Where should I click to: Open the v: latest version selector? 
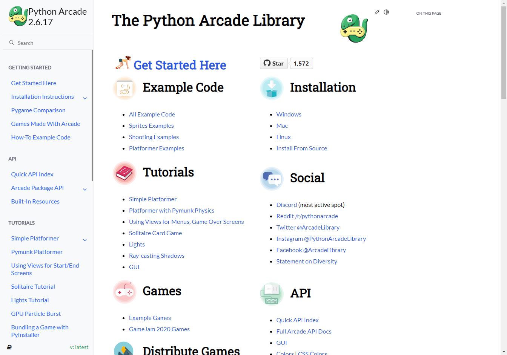tap(79, 347)
